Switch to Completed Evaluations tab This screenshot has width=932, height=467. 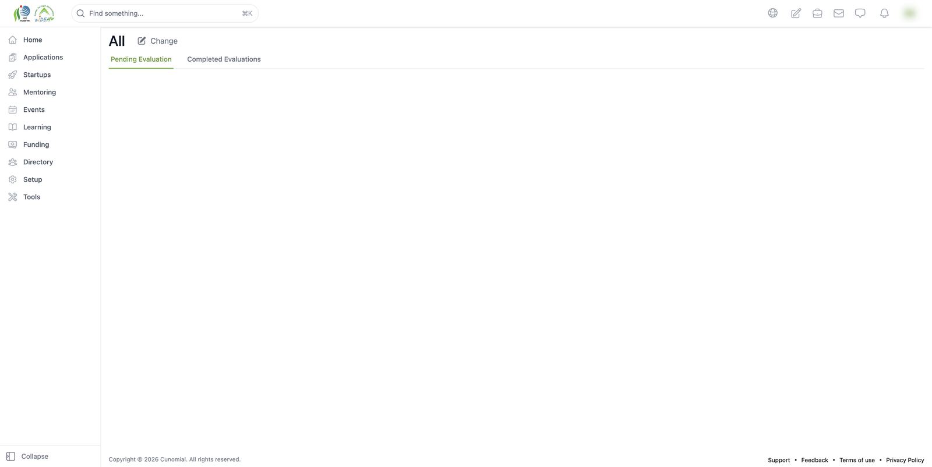click(224, 59)
